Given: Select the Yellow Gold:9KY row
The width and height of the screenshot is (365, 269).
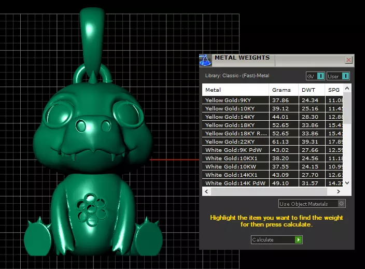Looking at the screenshot, I should (x=272, y=101).
